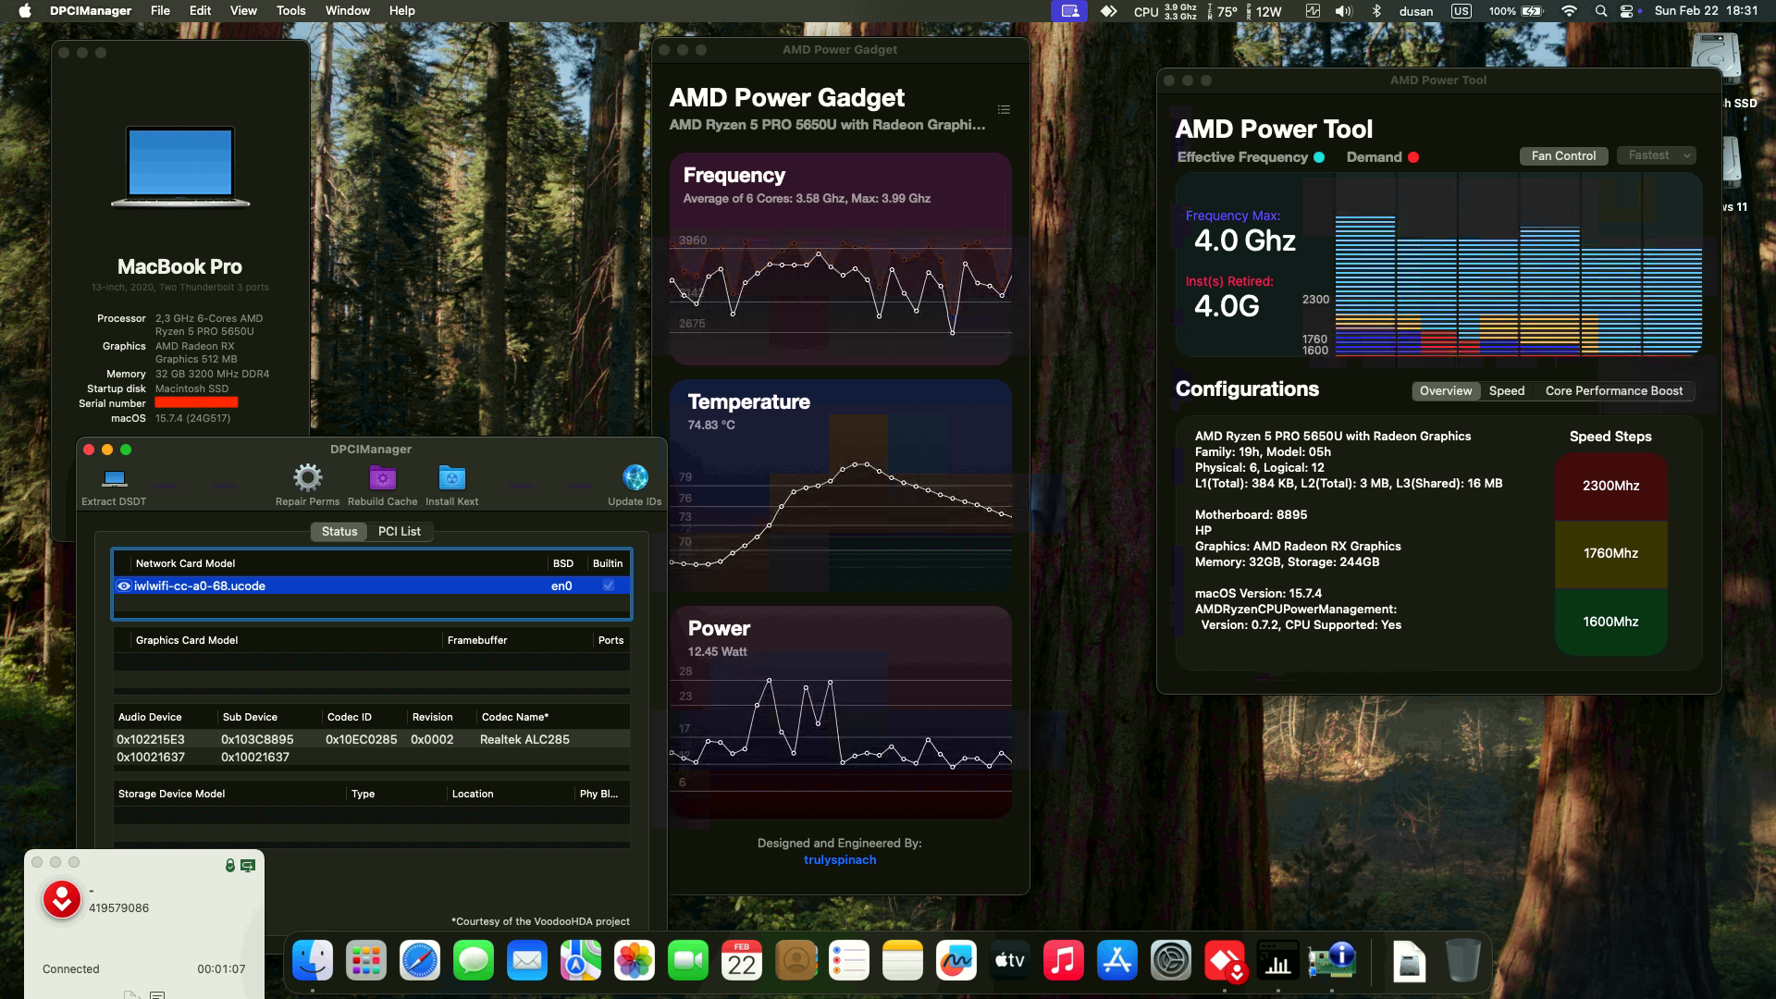This screenshot has height=999, width=1776.
Task: Open CPU frequency menu bar item
Action: [x=1165, y=11]
